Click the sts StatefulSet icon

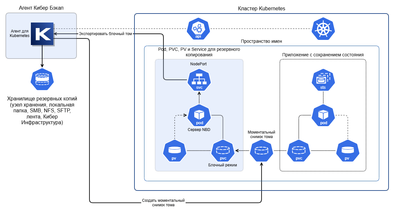(323, 80)
